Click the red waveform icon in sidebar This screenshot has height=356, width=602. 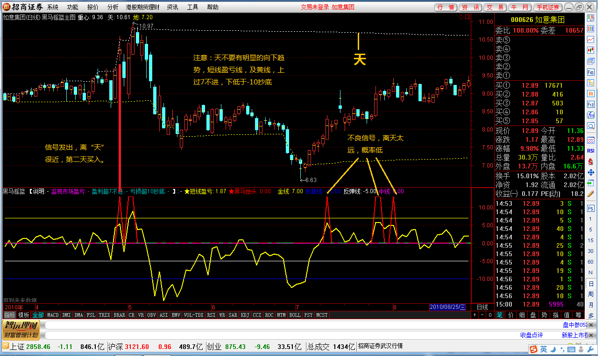click(591, 140)
